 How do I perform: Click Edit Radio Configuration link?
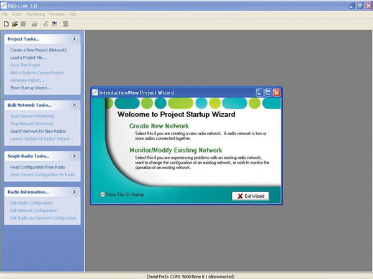pos(32,203)
